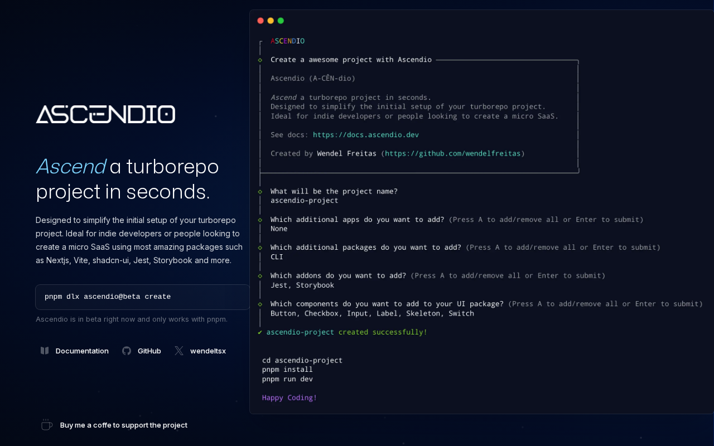Click 'Which components do you want to add' prompt
The height and width of the screenshot is (446, 714).
387,304
